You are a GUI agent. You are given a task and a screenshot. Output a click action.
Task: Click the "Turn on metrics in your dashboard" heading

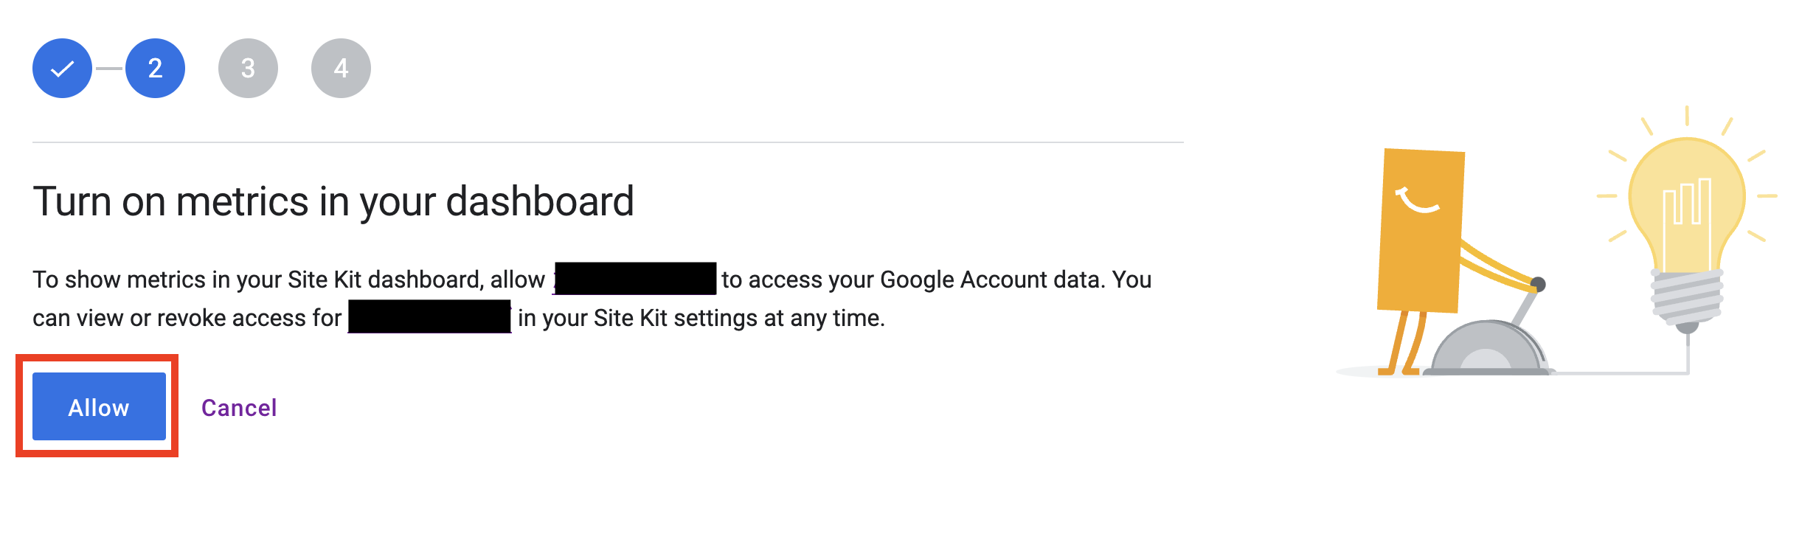[333, 201]
